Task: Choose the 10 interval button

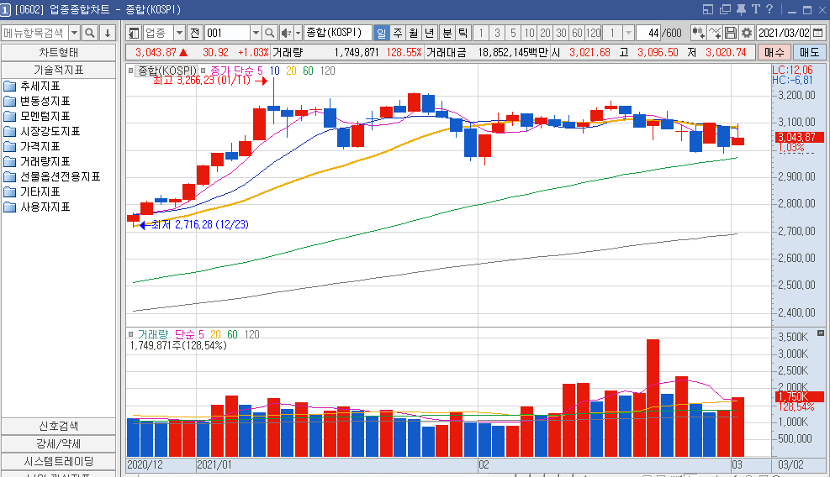Action: tap(529, 33)
